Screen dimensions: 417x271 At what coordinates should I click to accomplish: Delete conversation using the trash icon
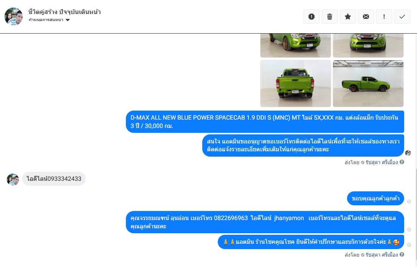(x=330, y=17)
